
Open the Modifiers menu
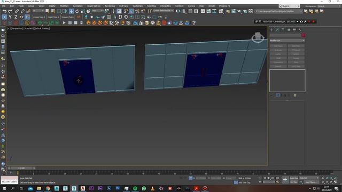(x=64, y=6)
